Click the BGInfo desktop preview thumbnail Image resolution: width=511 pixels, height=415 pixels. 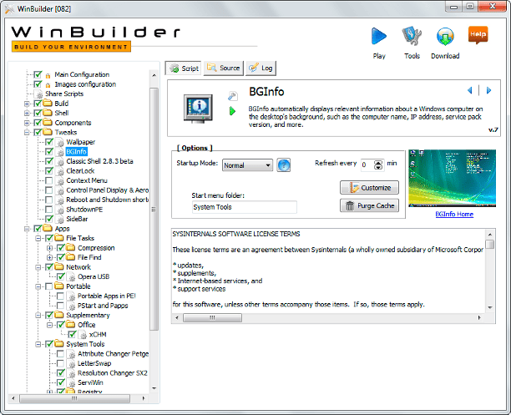(452, 179)
